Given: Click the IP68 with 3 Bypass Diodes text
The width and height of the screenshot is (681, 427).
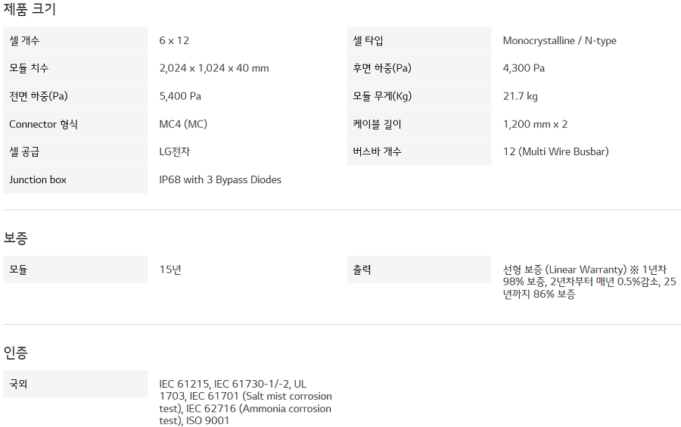Looking at the screenshot, I should (x=220, y=180).
